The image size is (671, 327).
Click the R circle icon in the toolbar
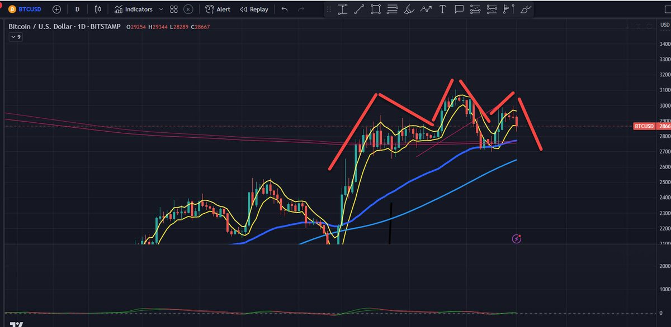pos(188,9)
